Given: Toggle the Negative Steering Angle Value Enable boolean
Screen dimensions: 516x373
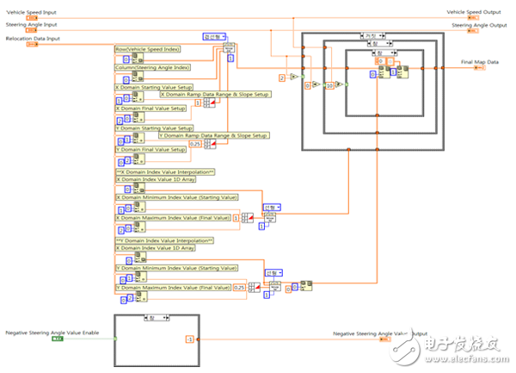Looking at the screenshot, I should tap(58, 339).
